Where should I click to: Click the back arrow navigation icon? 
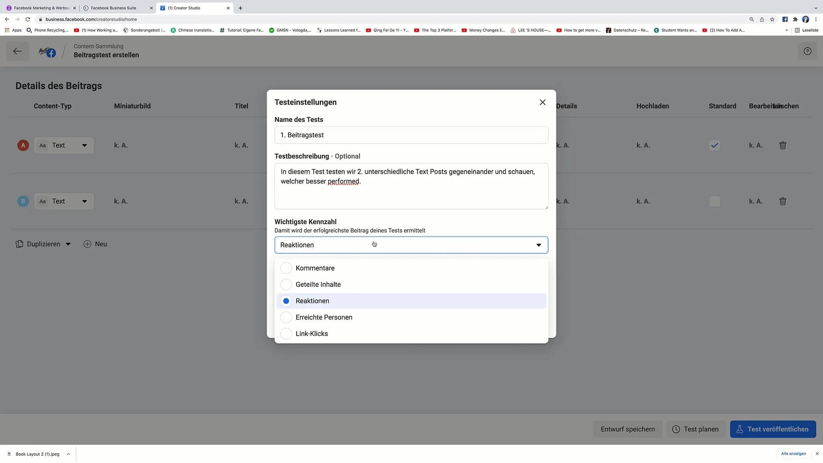coord(17,51)
